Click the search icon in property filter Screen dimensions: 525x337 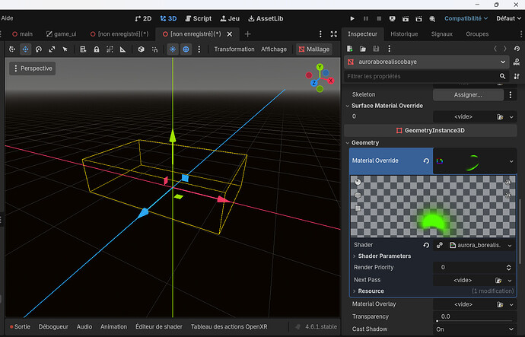(503, 77)
